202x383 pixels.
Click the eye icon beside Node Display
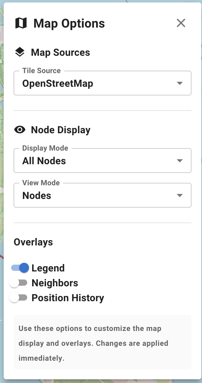[20, 130]
